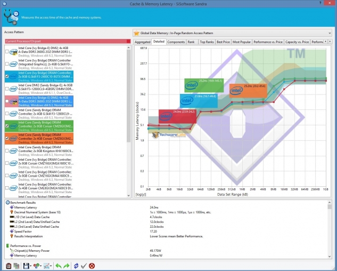This screenshot has width=337, height=271.
Task: Click the Decimal Numeral System pin icon
Action: (12, 212)
